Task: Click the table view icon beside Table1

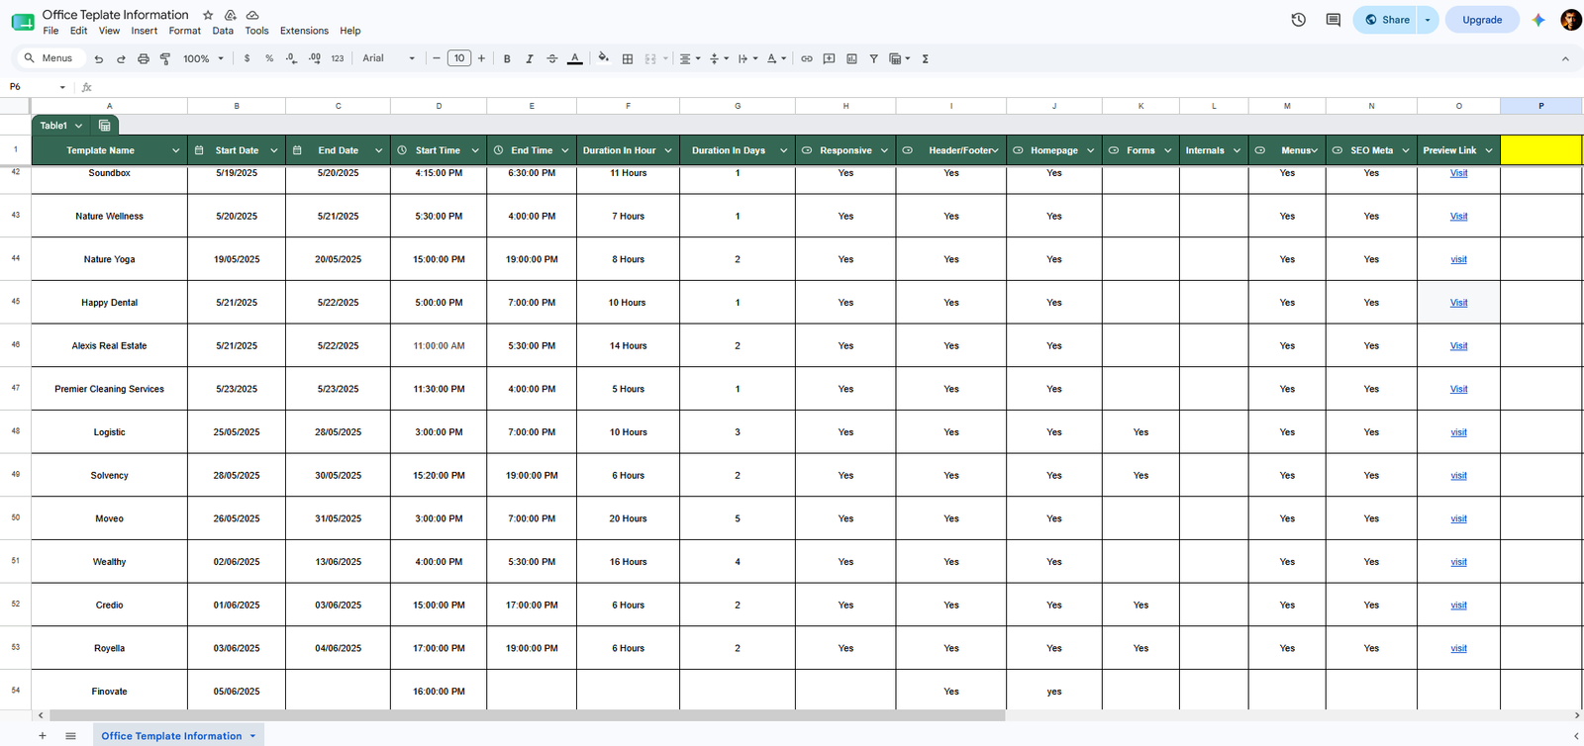Action: pyautogui.click(x=104, y=126)
